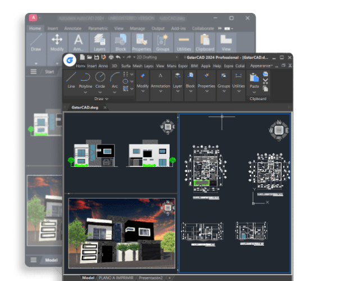The height and width of the screenshot is (281, 337).
Task: Expand the Circle dropdown arrow
Action: (100, 92)
